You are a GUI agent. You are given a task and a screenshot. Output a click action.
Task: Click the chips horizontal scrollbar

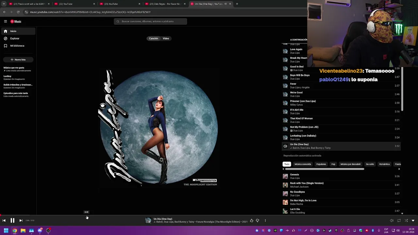pyautogui.click(x=325, y=169)
